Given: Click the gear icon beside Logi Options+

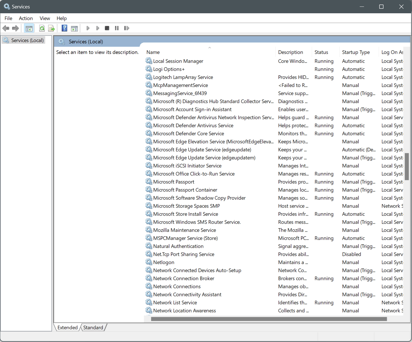Looking at the screenshot, I should pyautogui.click(x=149, y=69).
